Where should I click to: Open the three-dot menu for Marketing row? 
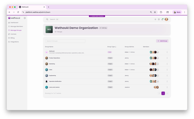click(x=167, y=64)
